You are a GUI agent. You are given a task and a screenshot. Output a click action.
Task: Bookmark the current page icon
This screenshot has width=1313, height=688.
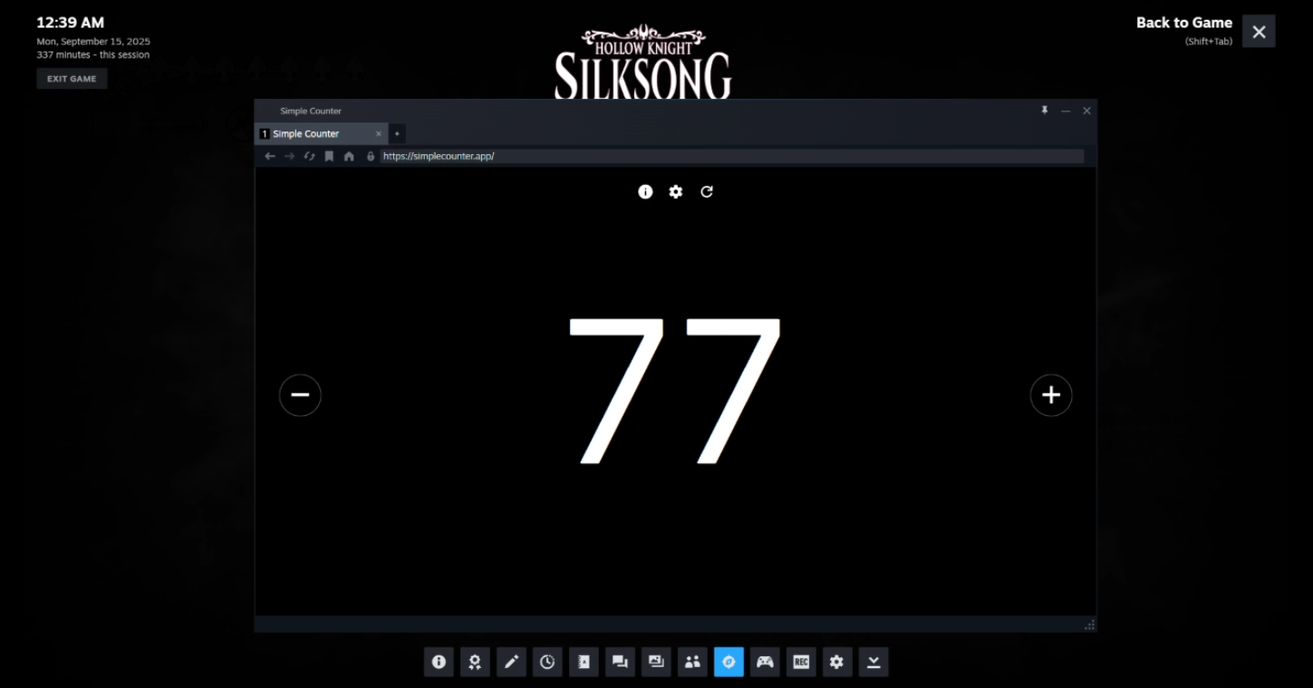329,157
